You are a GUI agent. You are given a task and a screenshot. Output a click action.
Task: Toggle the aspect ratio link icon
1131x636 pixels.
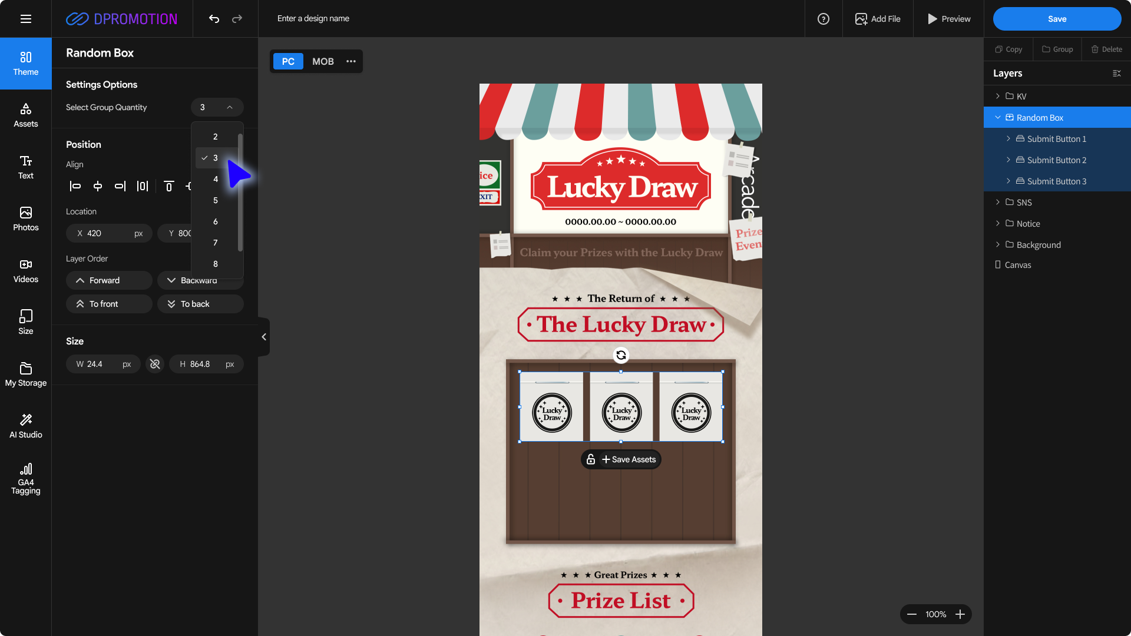click(155, 364)
